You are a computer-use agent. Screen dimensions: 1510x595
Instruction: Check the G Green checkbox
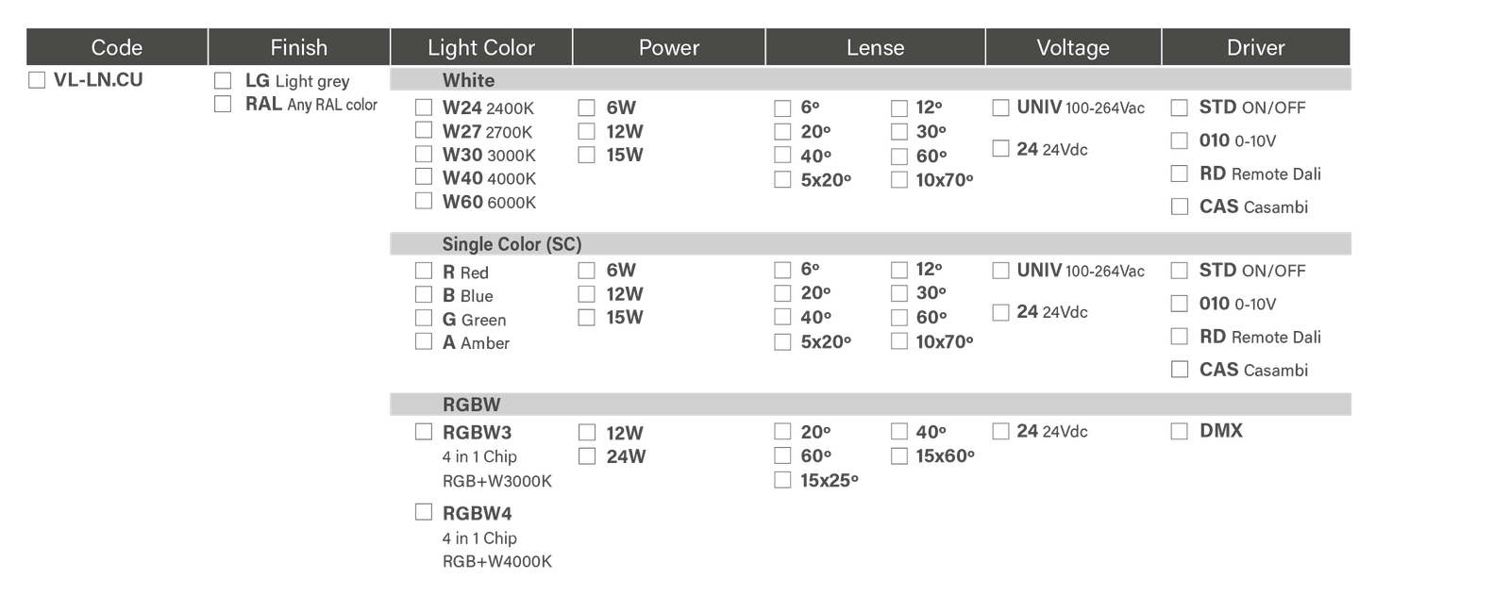pyautogui.click(x=424, y=319)
